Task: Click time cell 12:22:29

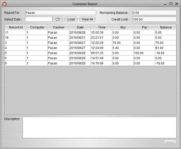Action: (x=101, y=43)
